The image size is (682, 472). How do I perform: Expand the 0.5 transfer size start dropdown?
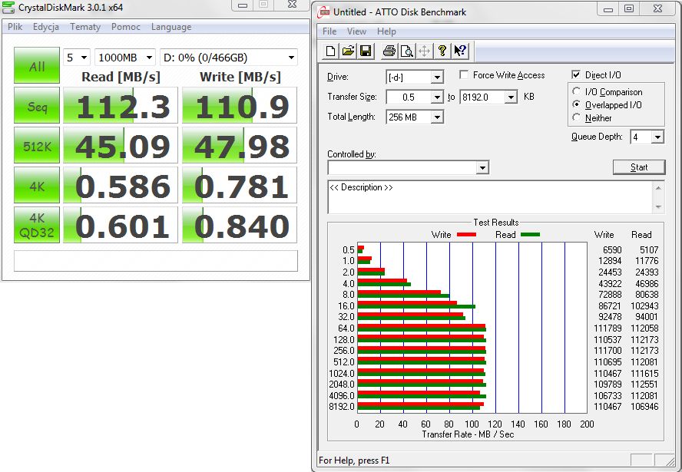pyautogui.click(x=437, y=97)
